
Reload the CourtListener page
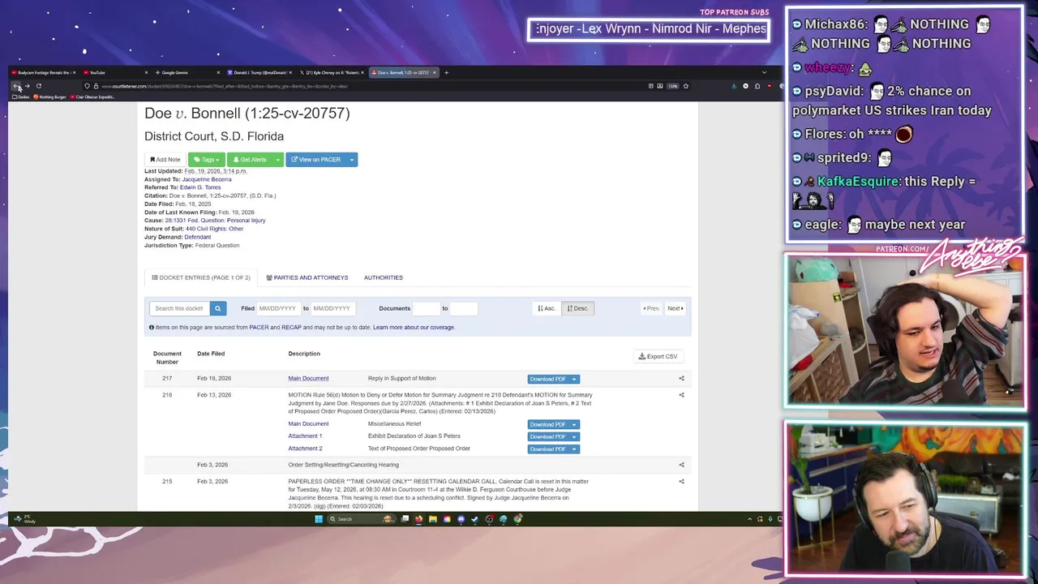pyautogui.click(x=39, y=86)
